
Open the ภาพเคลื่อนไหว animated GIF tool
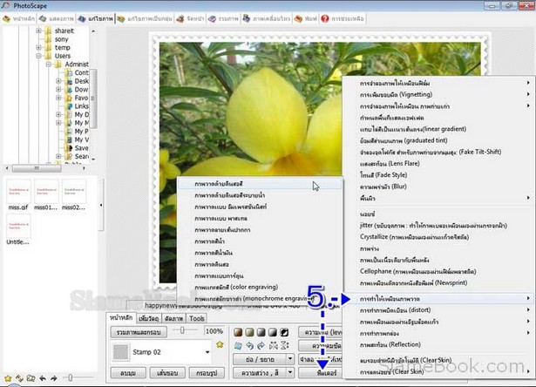pyautogui.click(x=267, y=19)
